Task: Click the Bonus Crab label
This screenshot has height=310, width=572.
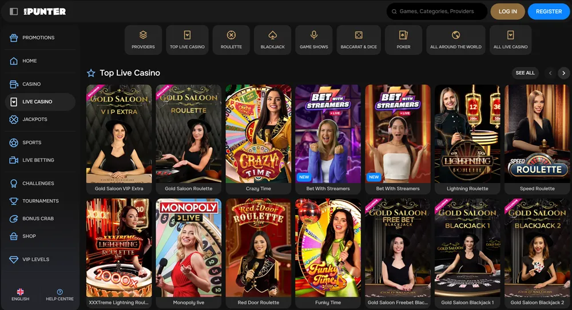Action: (38, 218)
